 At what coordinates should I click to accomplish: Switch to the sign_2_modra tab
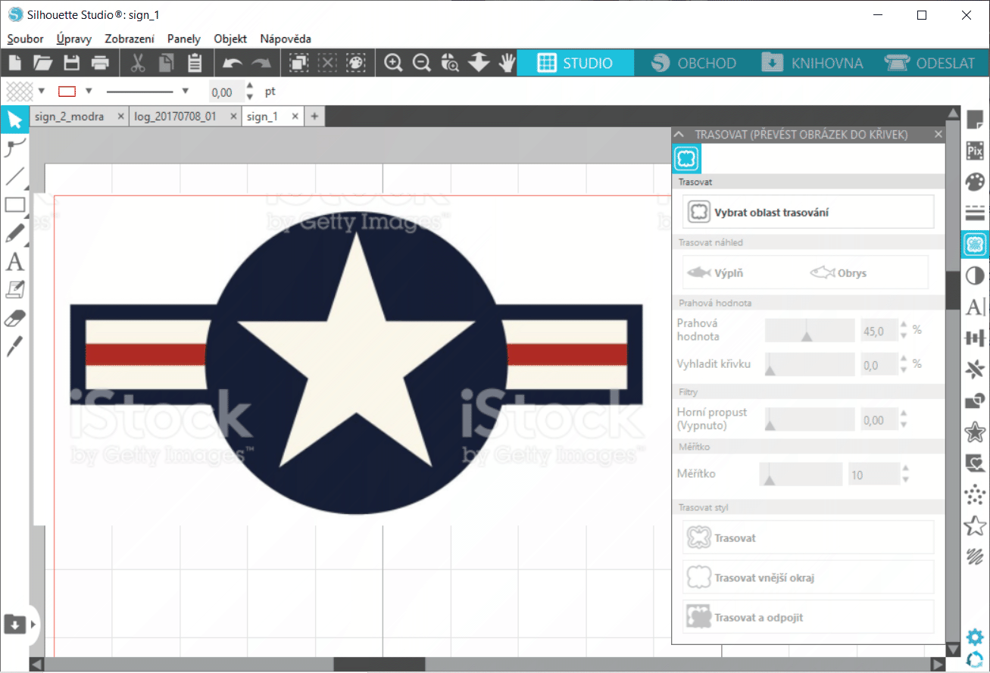[x=70, y=117]
